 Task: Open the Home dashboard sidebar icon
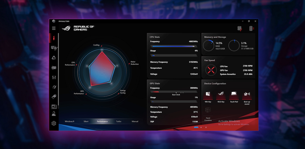[x=54, y=38]
